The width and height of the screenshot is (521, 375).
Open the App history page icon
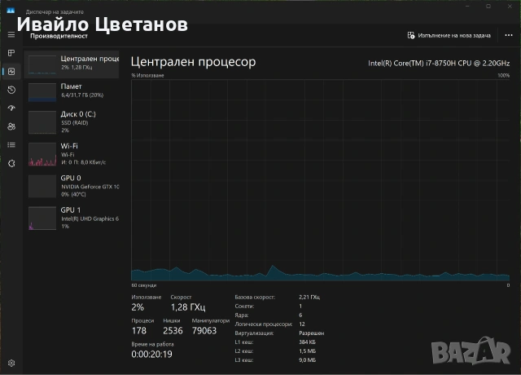pyautogui.click(x=11, y=90)
